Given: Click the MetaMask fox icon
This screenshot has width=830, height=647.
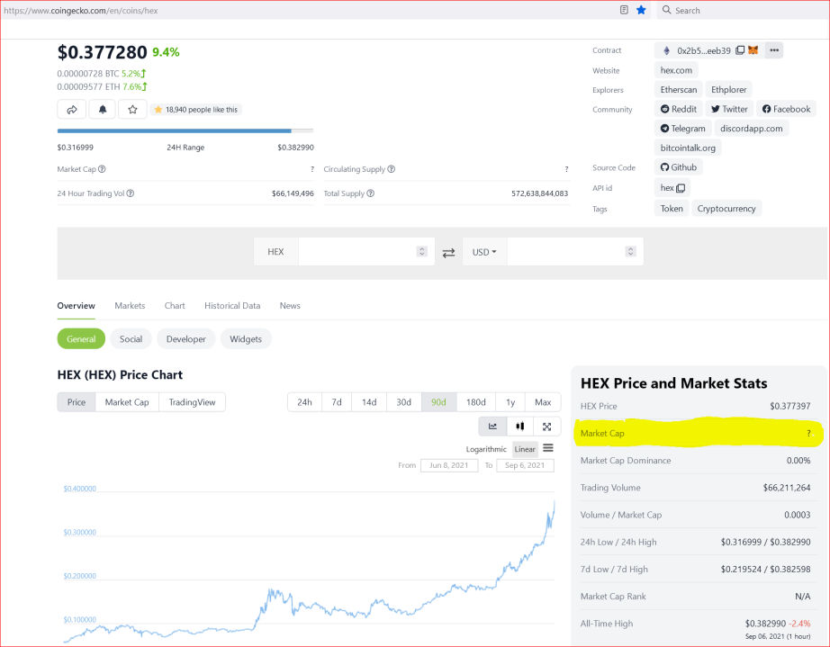Looking at the screenshot, I should click(x=753, y=50).
